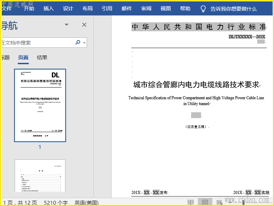This screenshot has height=206, width=274.
Task: Open the 文件 menu
Action: coord(6,8)
